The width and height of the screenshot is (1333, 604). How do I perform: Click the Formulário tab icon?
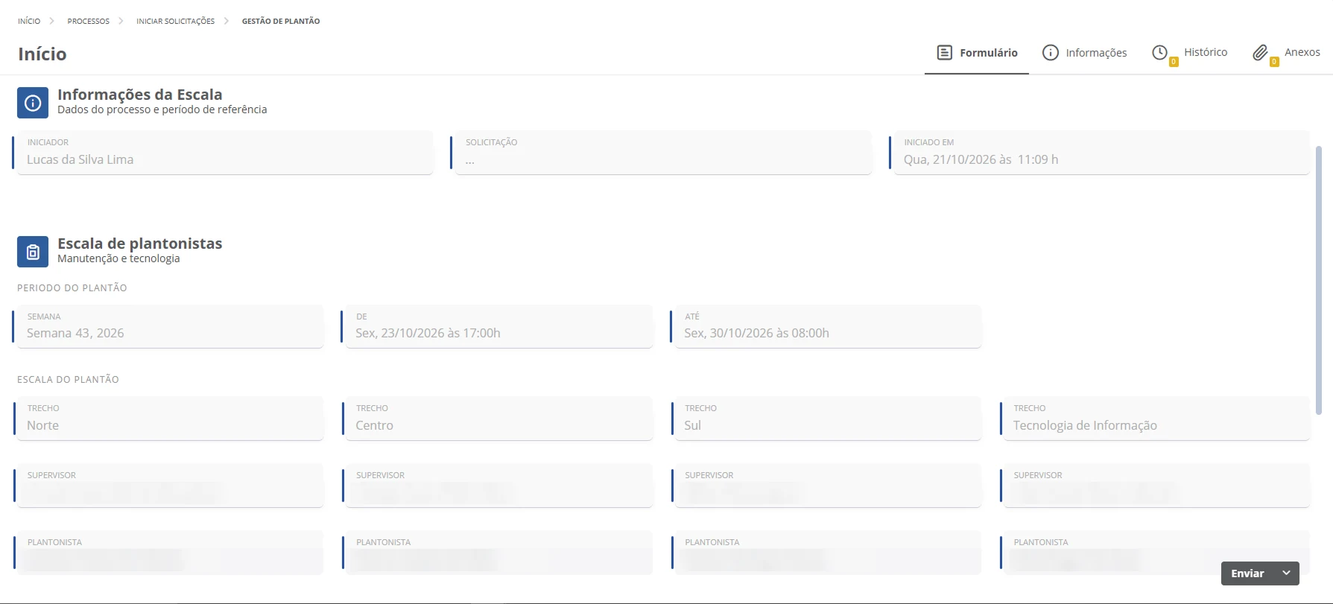pyautogui.click(x=944, y=52)
